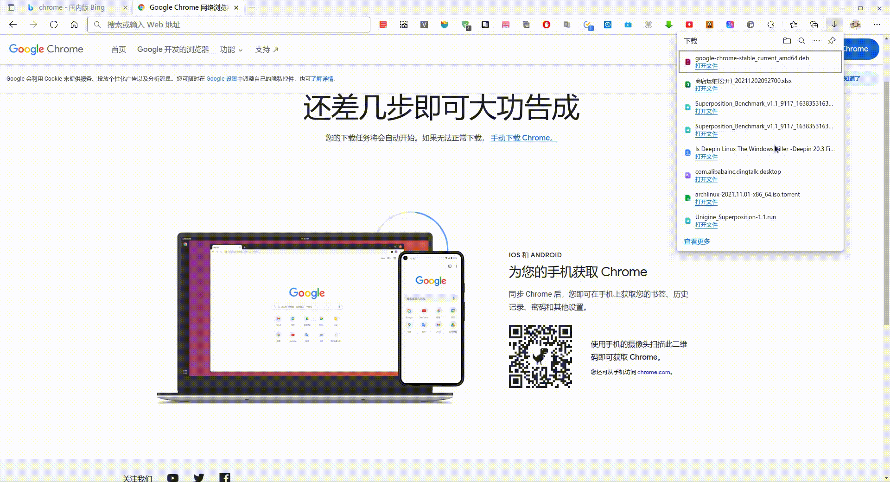Pin the Downloads flyout
Viewport: 890px width, 482px height.
pos(831,41)
